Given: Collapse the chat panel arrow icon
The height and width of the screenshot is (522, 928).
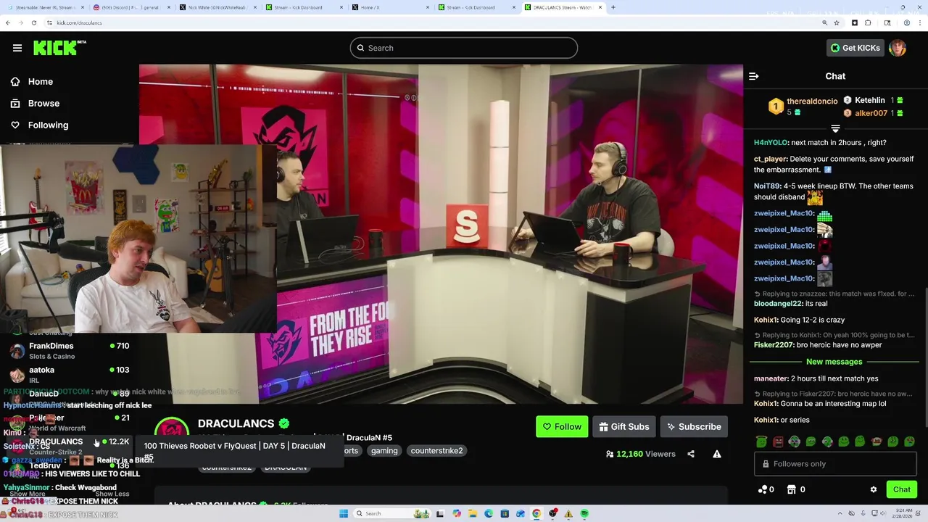Looking at the screenshot, I should 753,76.
